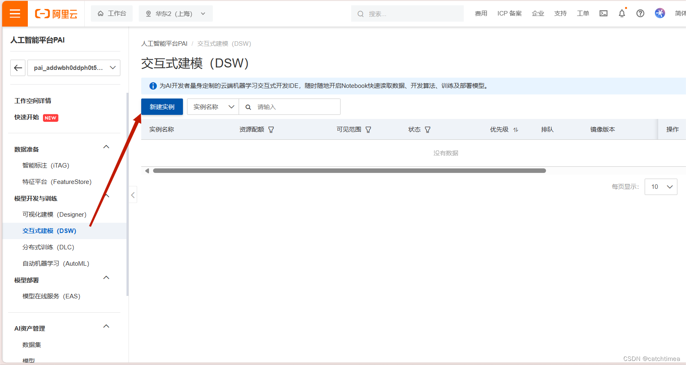The width and height of the screenshot is (686, 365).
Task: Open 模型在线服务 (EAS)
Action: [51, 296]
